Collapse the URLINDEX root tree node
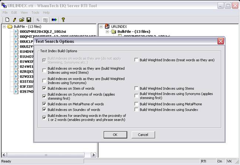This screenshot has width=240, height=165. click(101, 27)
